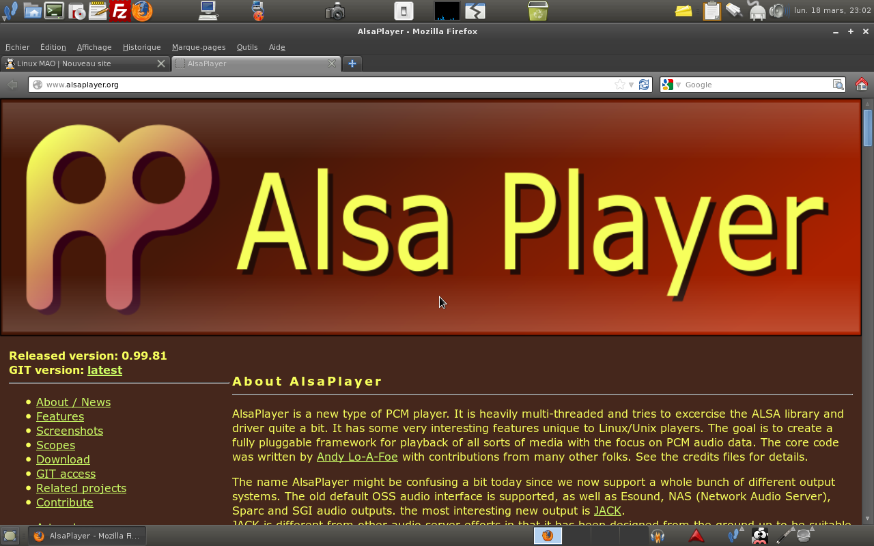The height and width of the screenshot is (546, 874).
Task: Follow the Andy Lo-A-Foe link
Action: [357, 457]
